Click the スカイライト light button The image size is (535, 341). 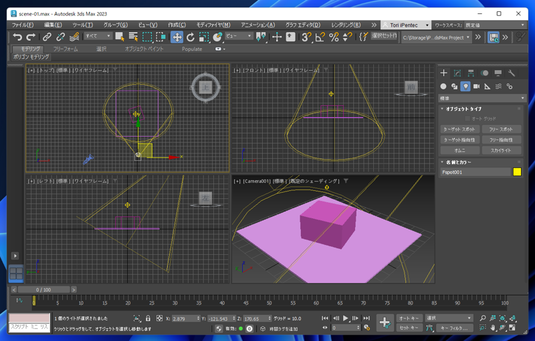500,150
